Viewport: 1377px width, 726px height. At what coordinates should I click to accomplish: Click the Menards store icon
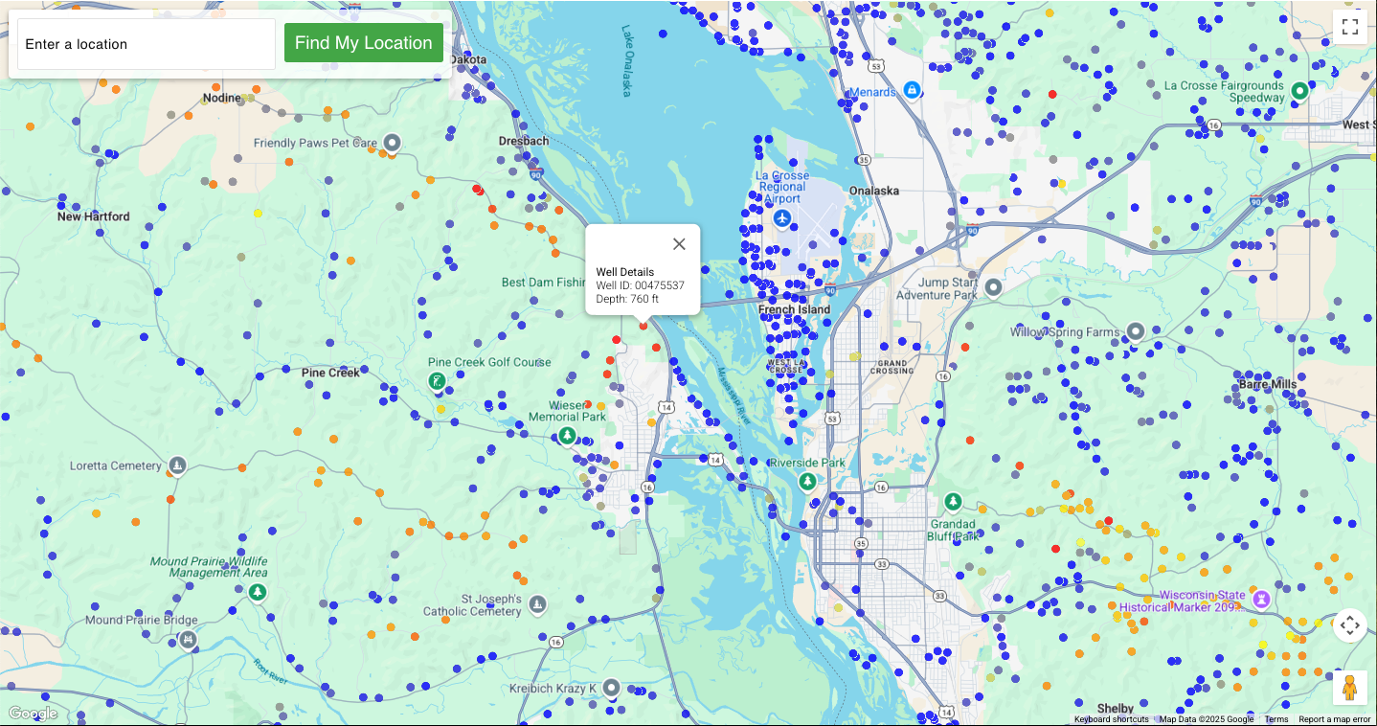point(913,91)
